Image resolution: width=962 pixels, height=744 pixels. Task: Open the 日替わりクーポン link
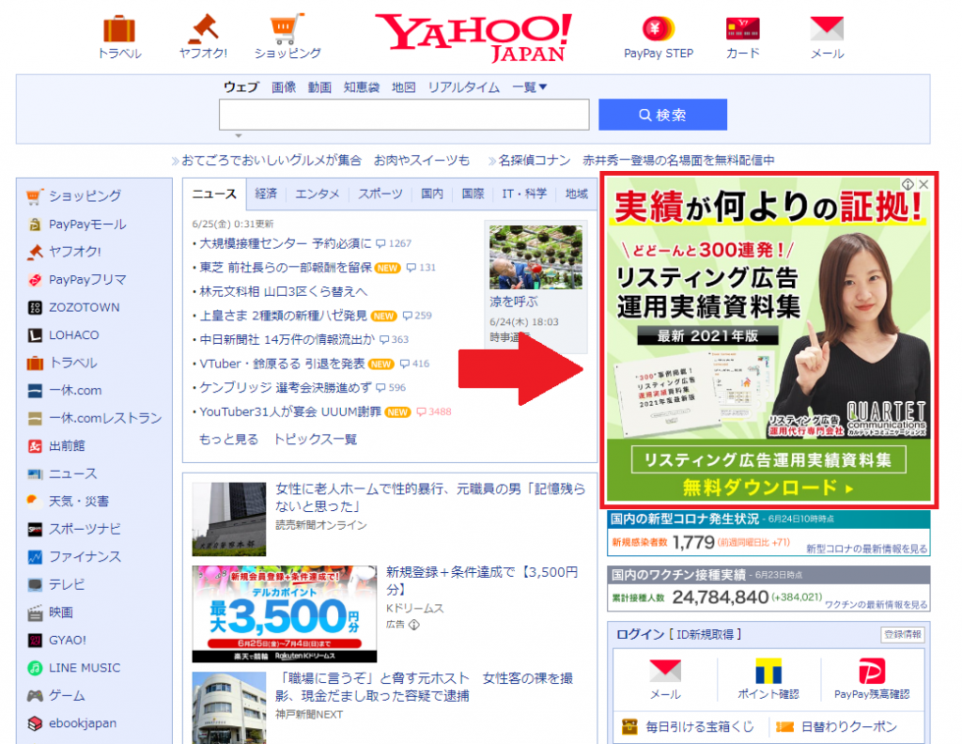pyautogui.click(x=848, y=727)
